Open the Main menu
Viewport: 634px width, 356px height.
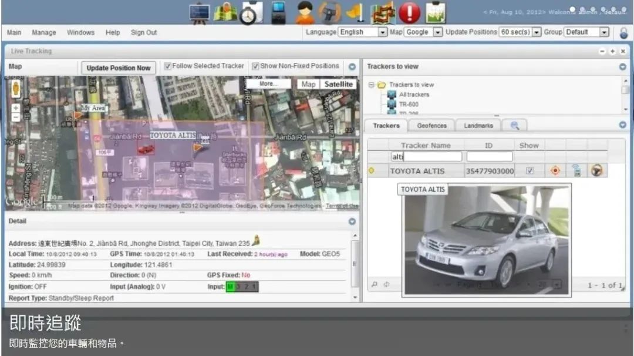click(14, 32)
